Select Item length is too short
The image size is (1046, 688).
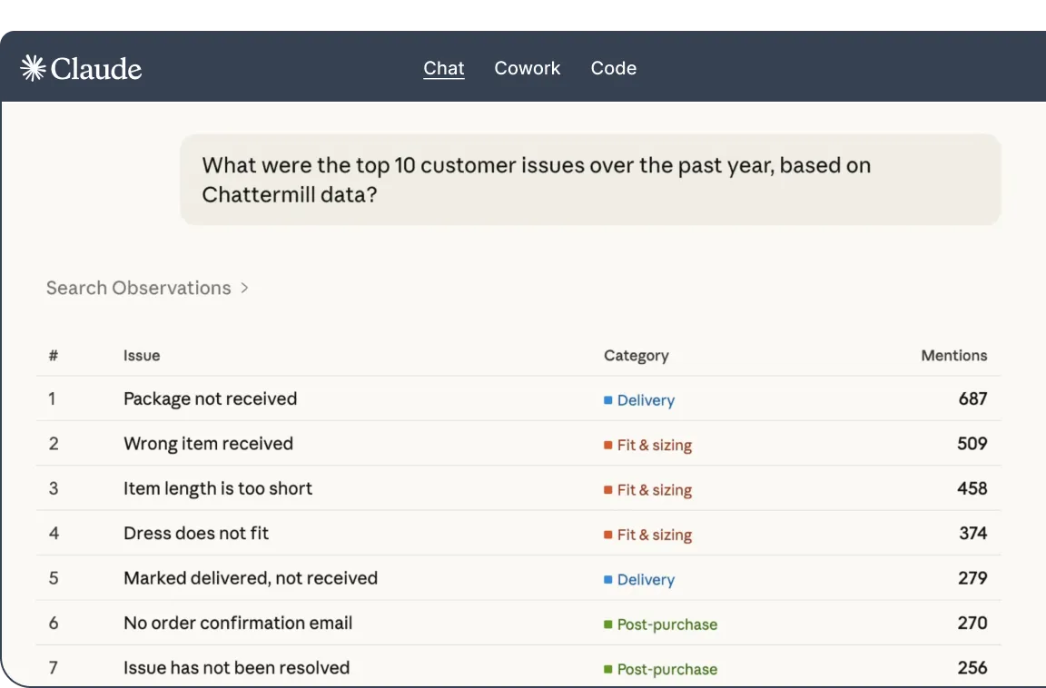point(218,488)
